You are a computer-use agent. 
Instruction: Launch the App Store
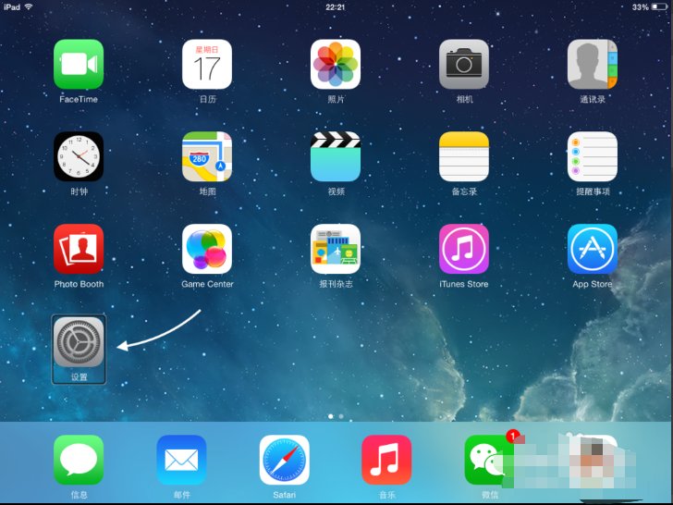point(593,249)
